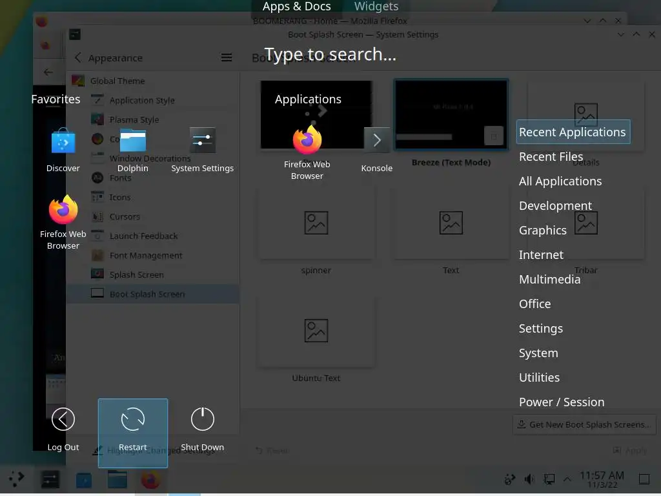This screenshot has height=496, width=661.
Task: Select the All Applications category
Action: coord(560,181)
